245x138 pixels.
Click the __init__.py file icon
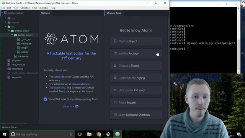click(18, 39)
